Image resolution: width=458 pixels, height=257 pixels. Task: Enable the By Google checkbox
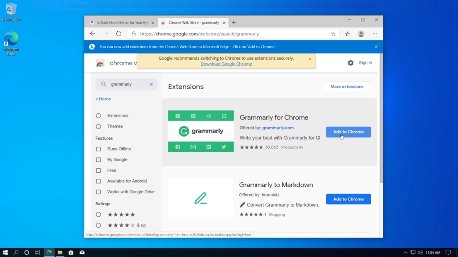click(98, 160)
